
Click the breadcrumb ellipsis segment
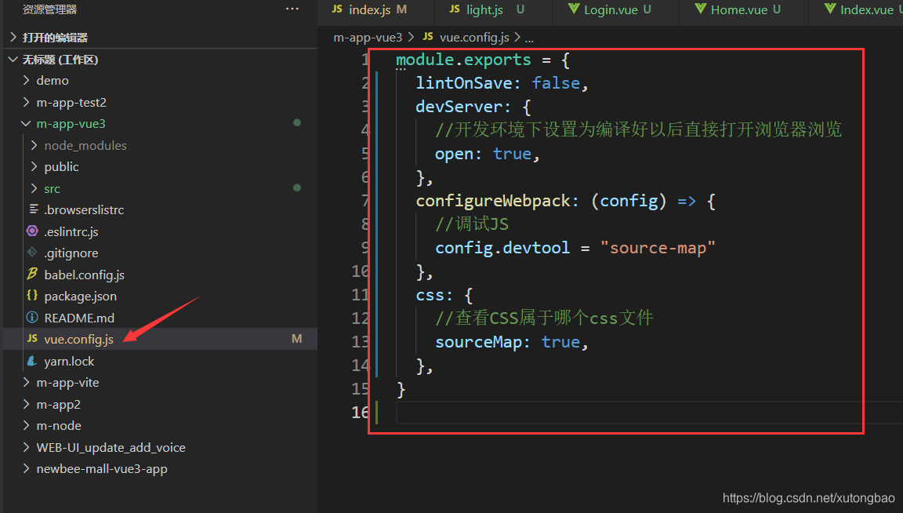[529, 38]
